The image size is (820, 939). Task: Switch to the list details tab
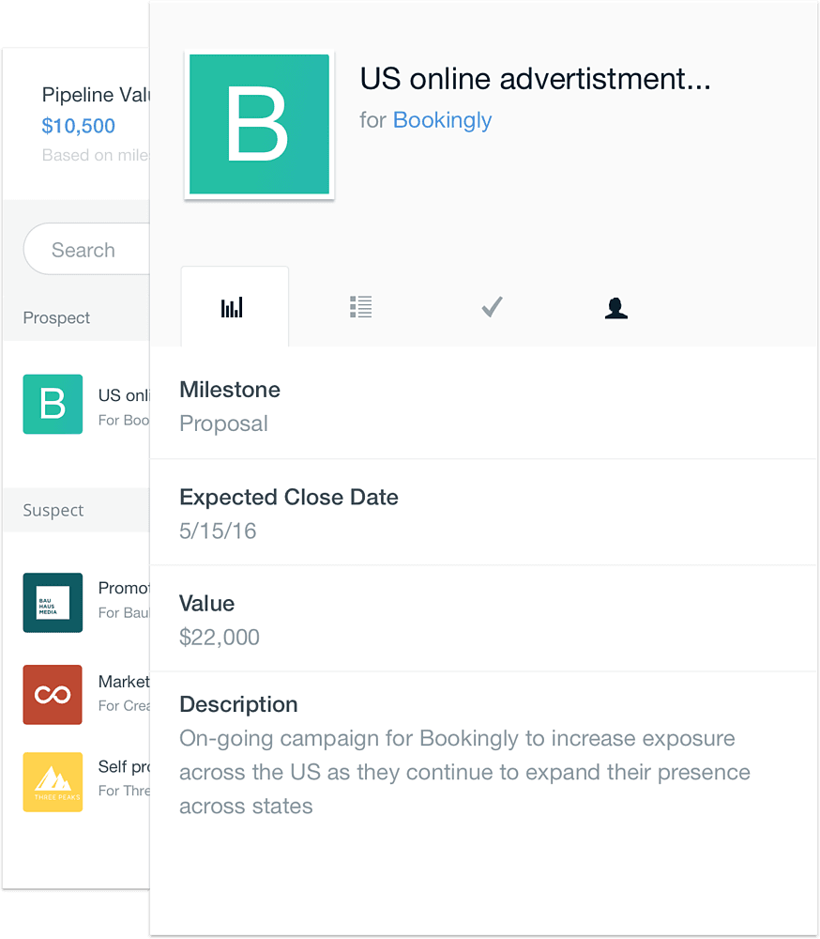[360, 307]
